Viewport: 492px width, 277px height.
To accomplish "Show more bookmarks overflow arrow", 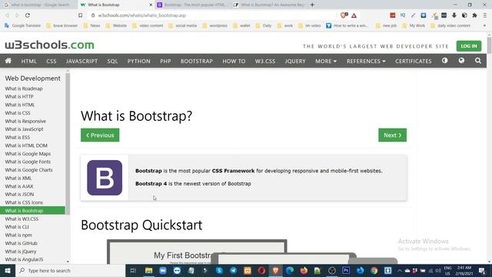I will pyautogui.click(x=484, y=25).
